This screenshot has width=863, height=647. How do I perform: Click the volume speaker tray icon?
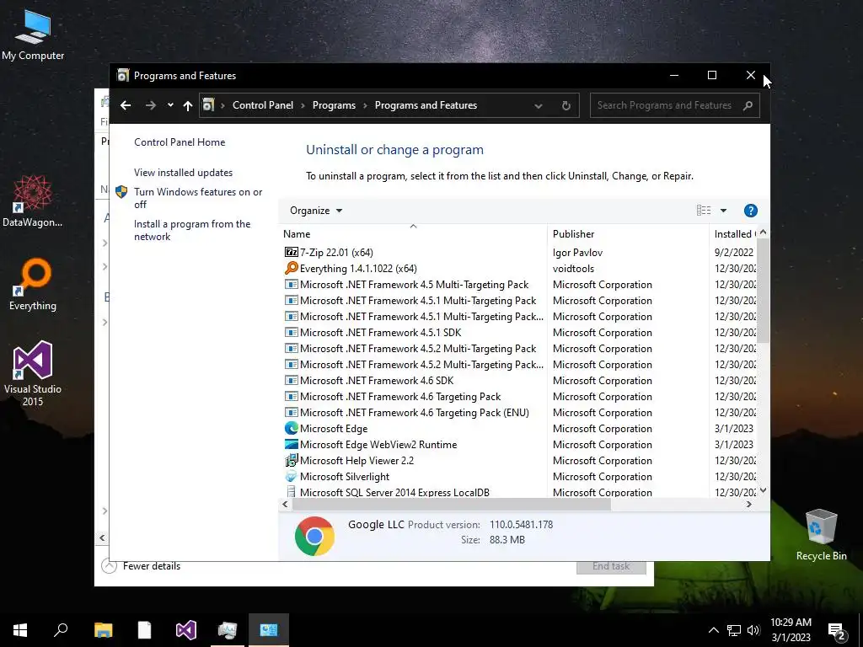click(x=753, y=630)
